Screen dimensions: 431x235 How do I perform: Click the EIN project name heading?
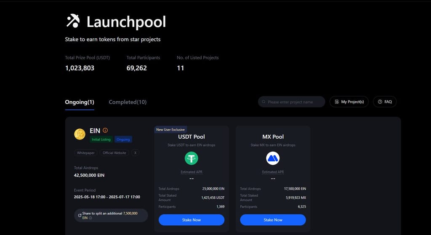95,131
